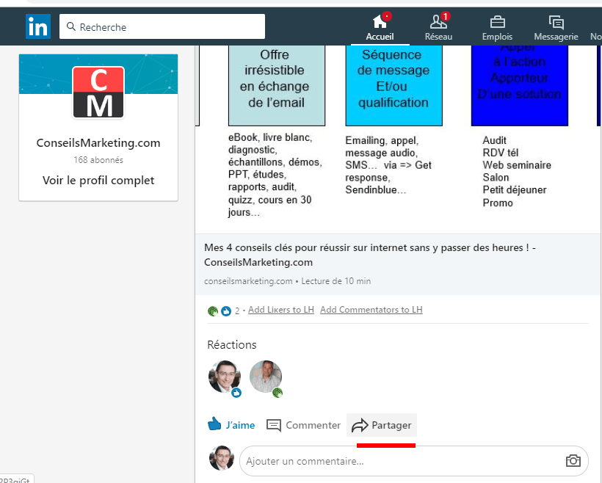Open the Messagerie tab

coord(556,27)
